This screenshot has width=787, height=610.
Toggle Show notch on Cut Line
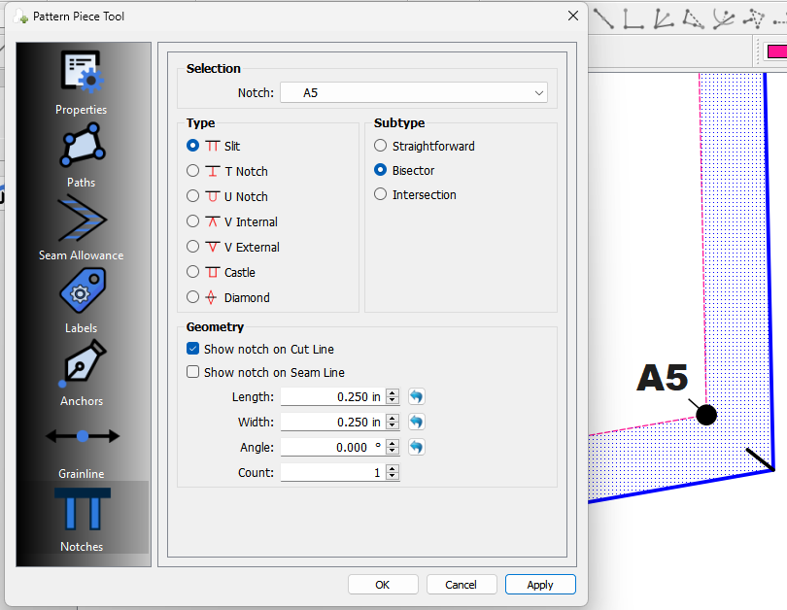tap(192, 349)
